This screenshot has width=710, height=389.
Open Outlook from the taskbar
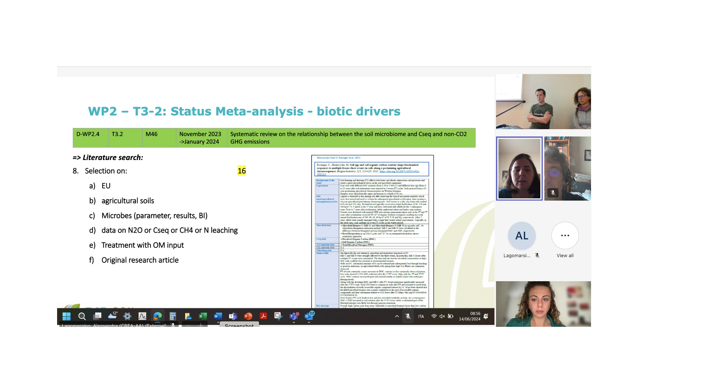click(x=309, y=316)
